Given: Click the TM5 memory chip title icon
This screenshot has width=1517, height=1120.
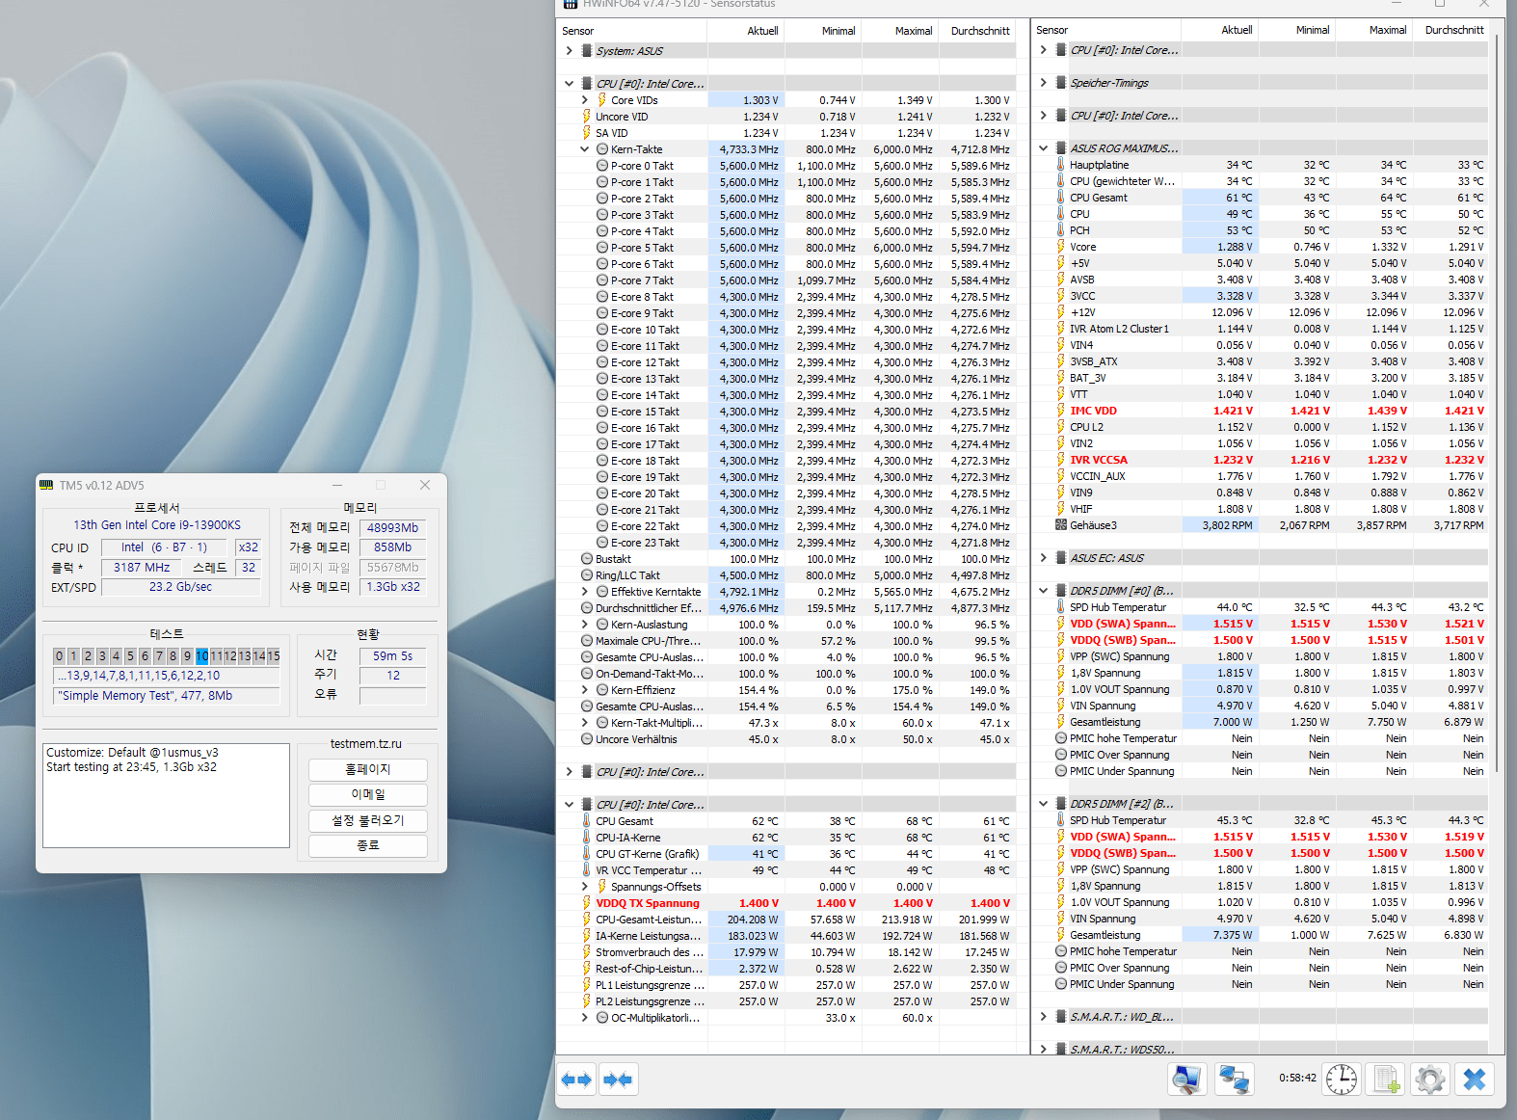Looking at the screenshot, I should (x=46, y=485).
